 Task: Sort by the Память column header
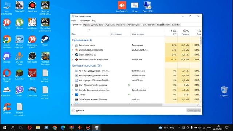click(x=183, y=32)
